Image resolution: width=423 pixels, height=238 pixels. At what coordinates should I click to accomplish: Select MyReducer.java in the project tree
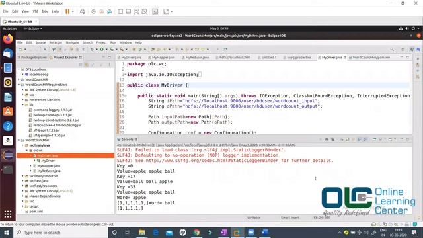pyautogui.click(x=49, y=171)
